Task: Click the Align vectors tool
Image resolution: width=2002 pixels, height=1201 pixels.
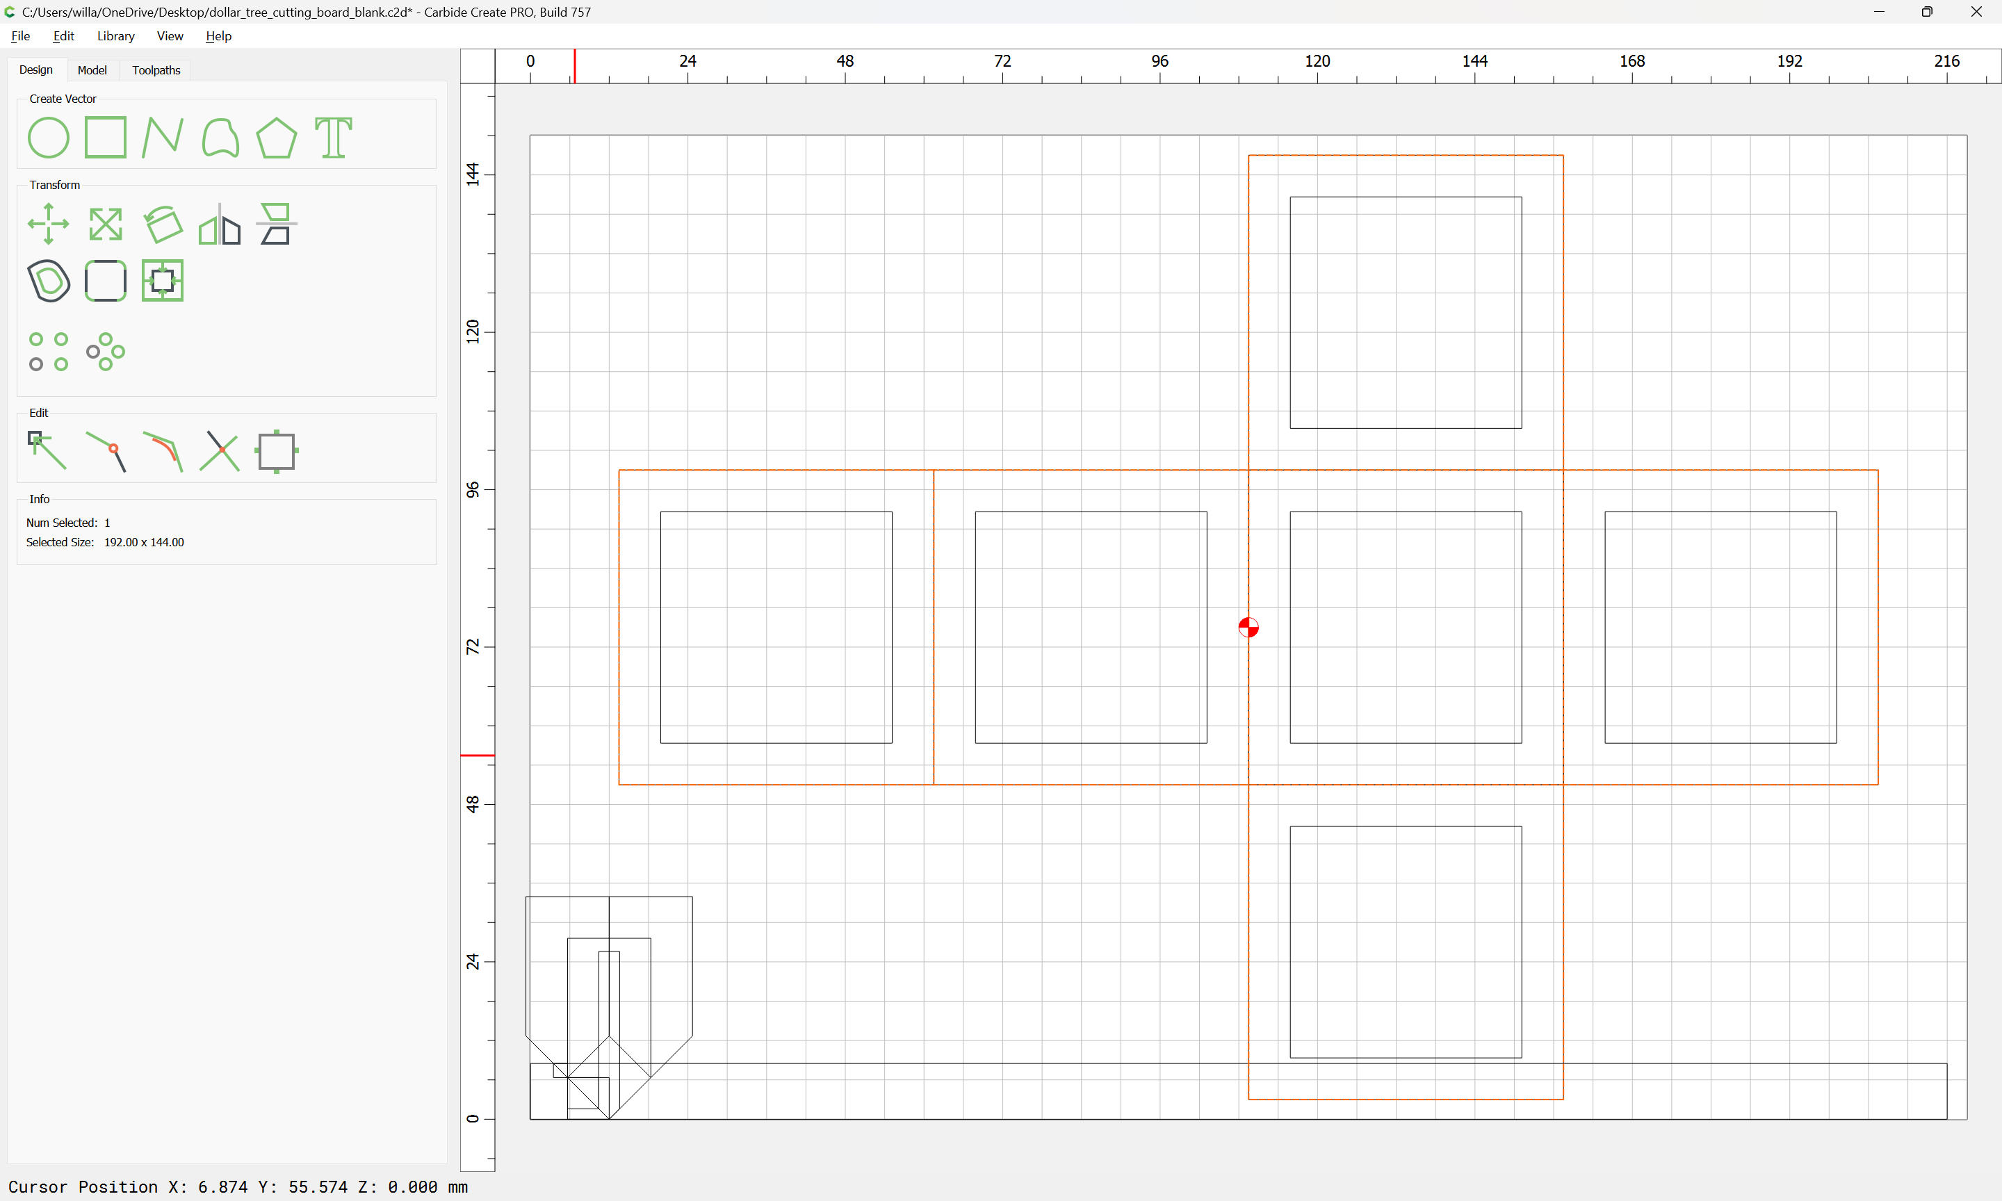Action: pos(277,224)
